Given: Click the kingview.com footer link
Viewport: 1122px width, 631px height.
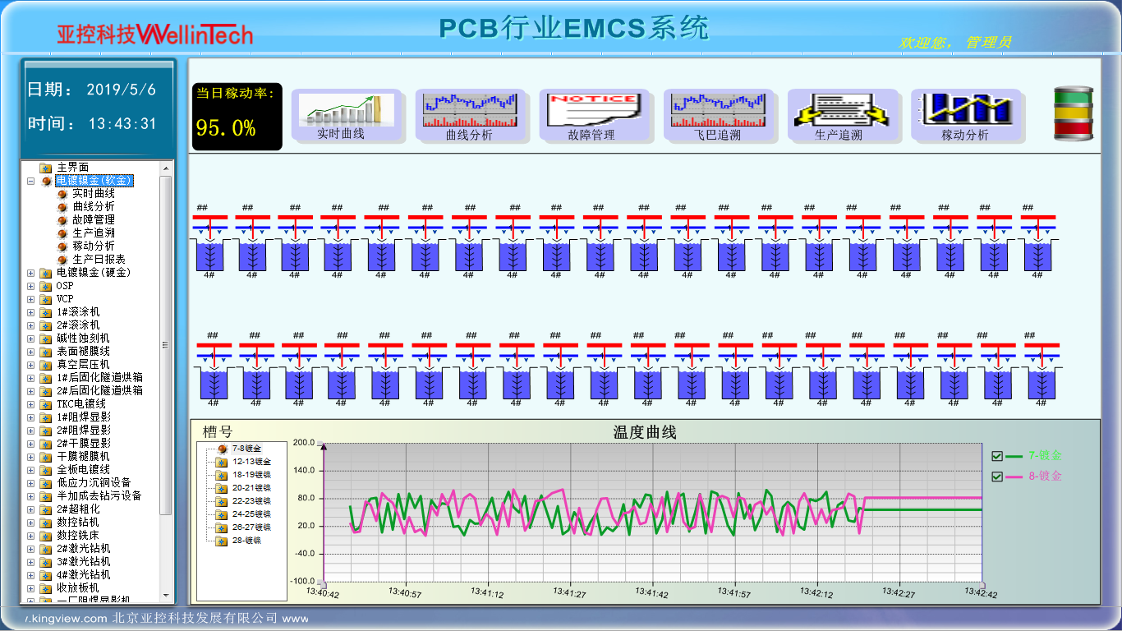Looking at the screenshot, I should [x=67, y=618].
